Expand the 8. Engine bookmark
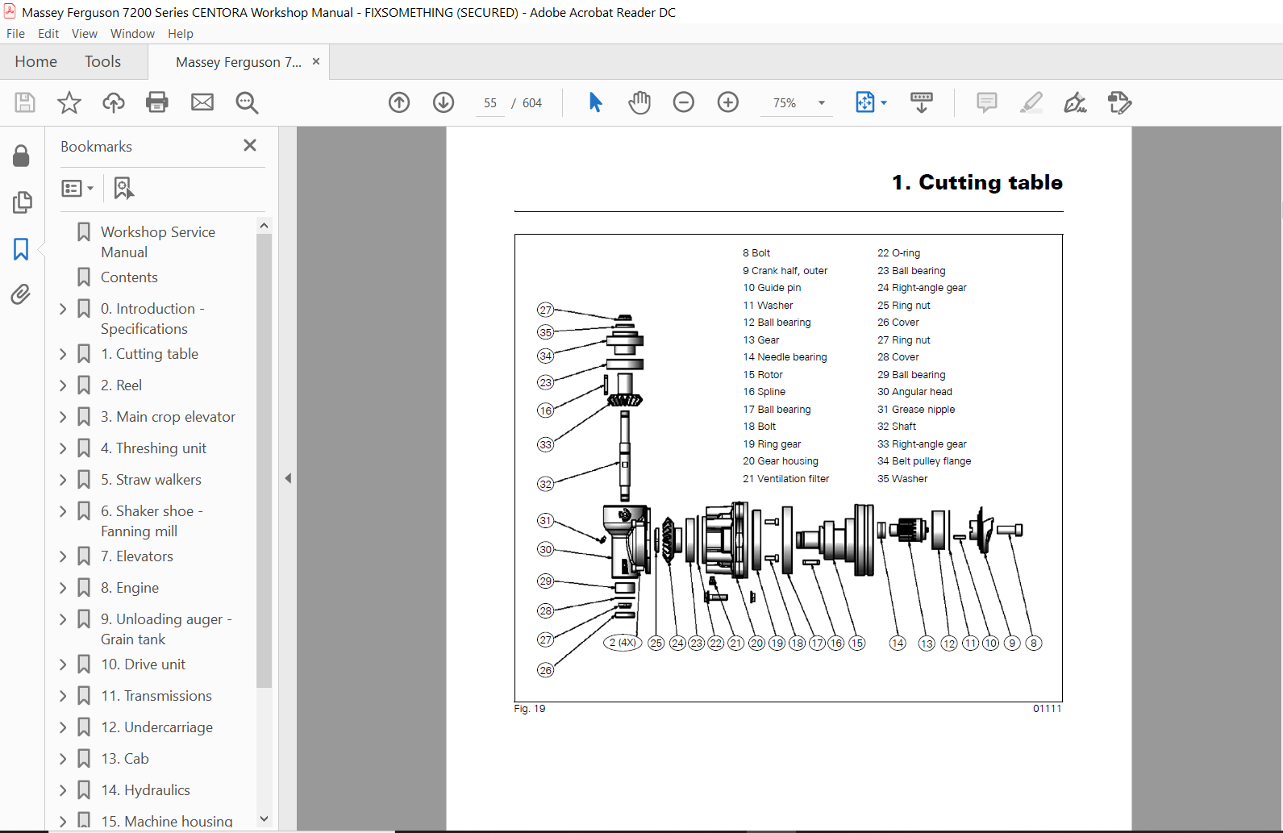Screen dimensions: 1283x833 click(63, 588)
